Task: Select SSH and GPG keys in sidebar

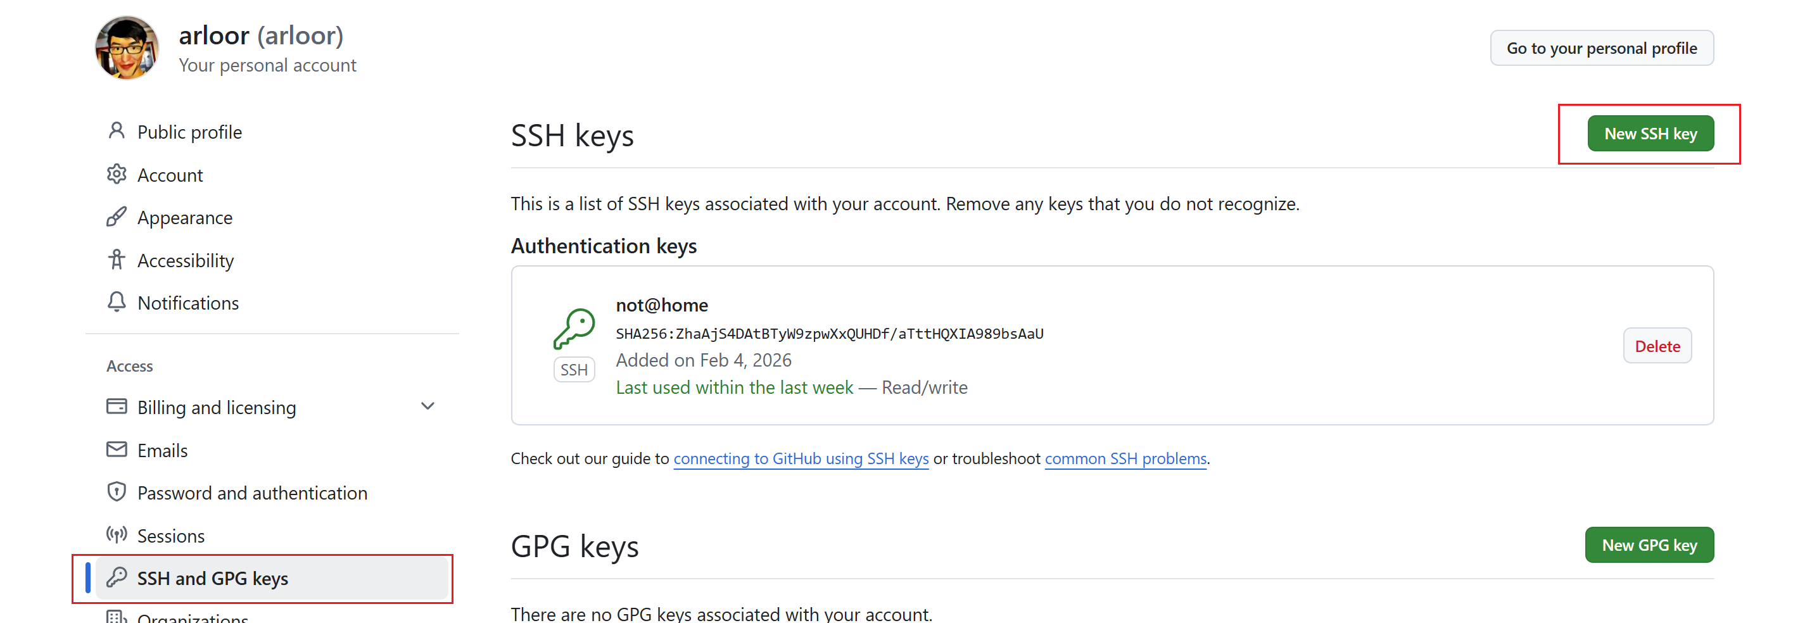Action: click(212, 578)
